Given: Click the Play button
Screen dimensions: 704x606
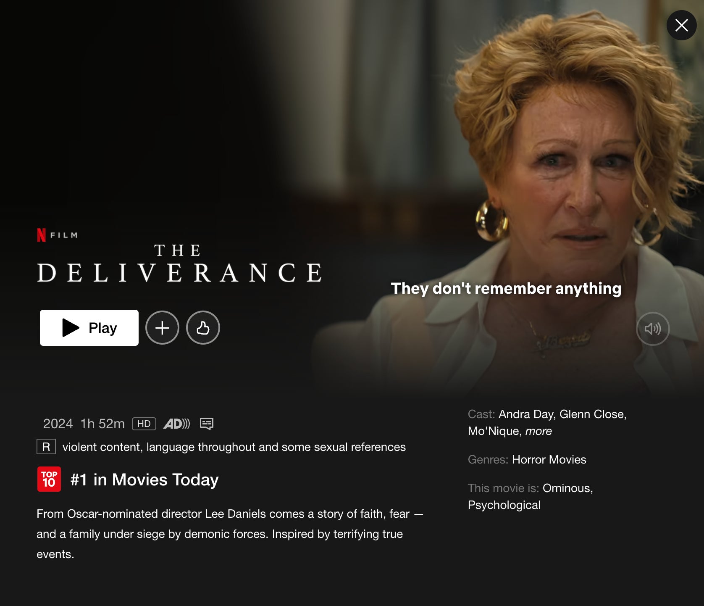Looking at the screenshot, I should pos(89,328).
